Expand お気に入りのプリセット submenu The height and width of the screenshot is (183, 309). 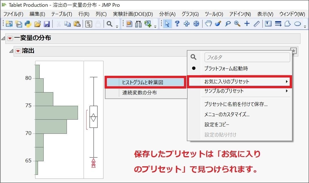[240, 81]
